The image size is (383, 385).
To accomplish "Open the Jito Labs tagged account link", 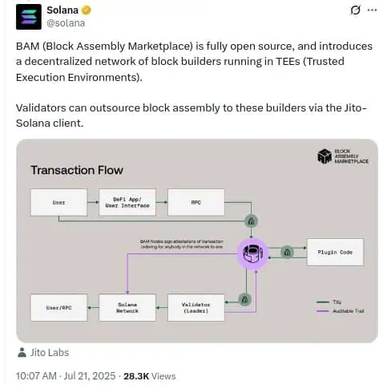I will (x=50, y=353).
